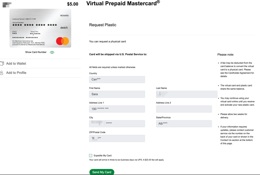Click the First Name field containing Sara
This screenshot has height=175, width=260.
[x=117, y=94]
